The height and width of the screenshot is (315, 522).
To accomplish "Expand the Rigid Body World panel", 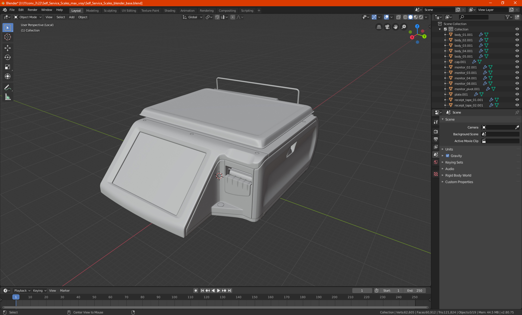I will [x=458, y=175].
